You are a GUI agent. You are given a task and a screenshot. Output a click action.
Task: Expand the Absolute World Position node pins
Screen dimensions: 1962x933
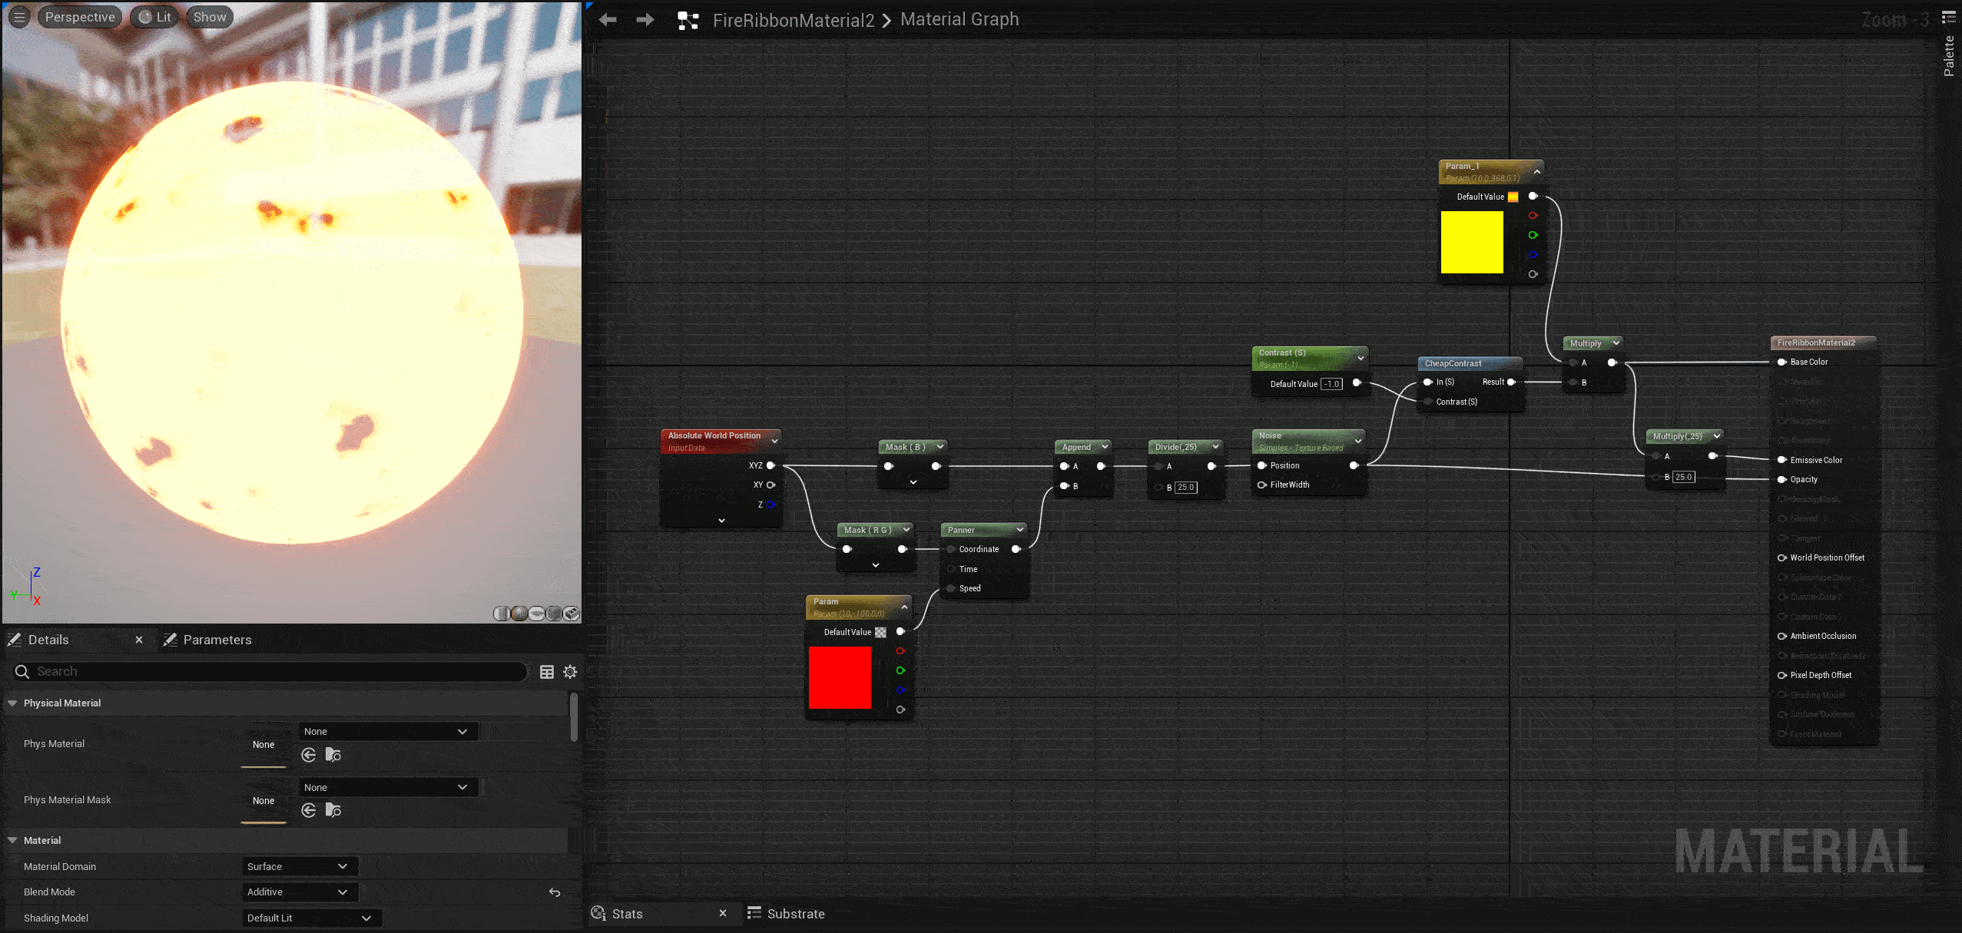[721, 521]
